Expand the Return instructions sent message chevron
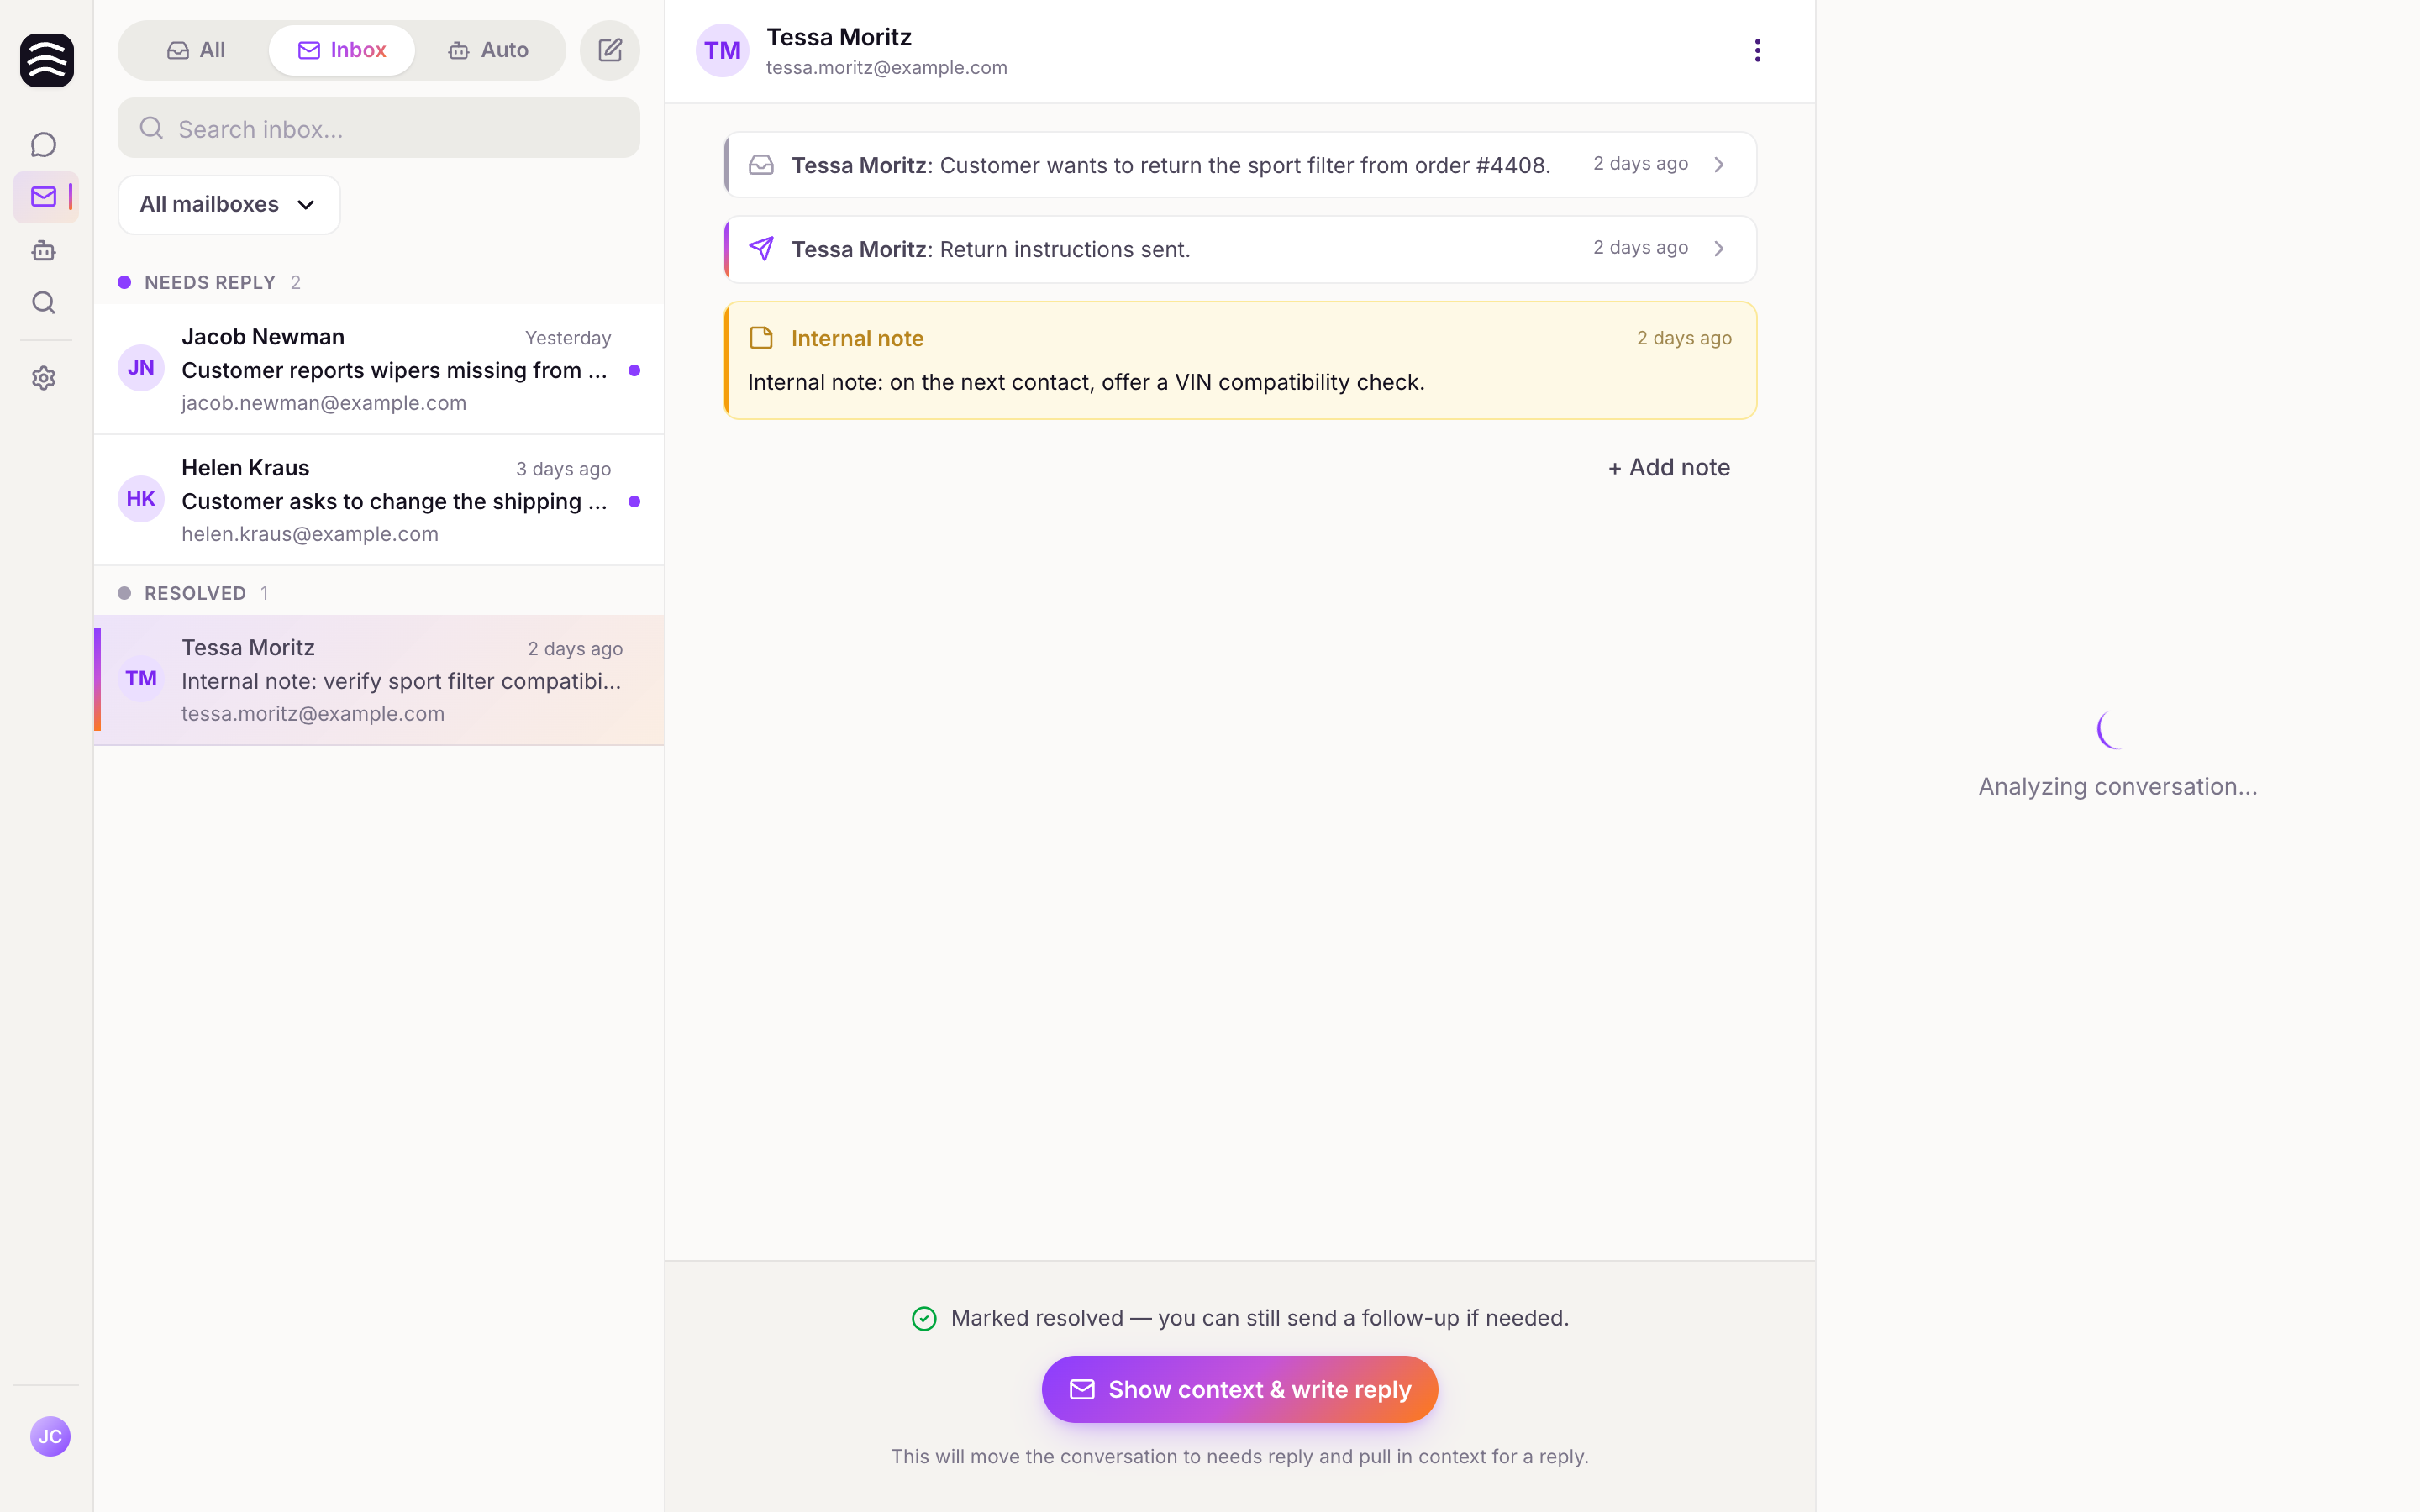2420x1512 pixels. [1719, 249]
